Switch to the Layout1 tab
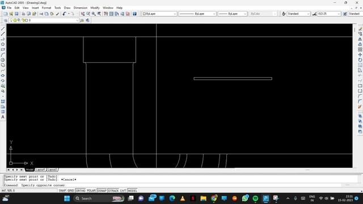Screen dimensions: 363x204 [40, 170]
